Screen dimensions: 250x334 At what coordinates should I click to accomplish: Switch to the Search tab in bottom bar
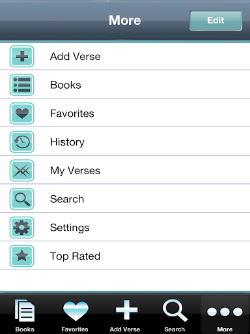coord(174,315)
